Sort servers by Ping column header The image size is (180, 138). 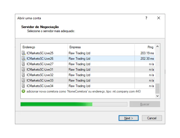(145, 47)
